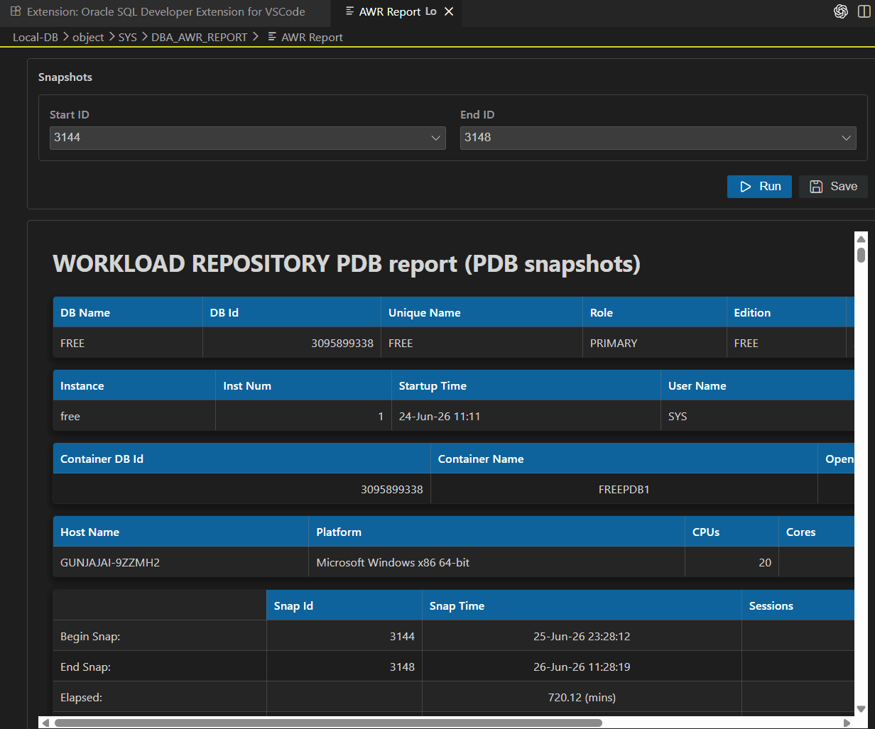Click Snap Time 26-Jun-26 11:28:19

point(582,667)
